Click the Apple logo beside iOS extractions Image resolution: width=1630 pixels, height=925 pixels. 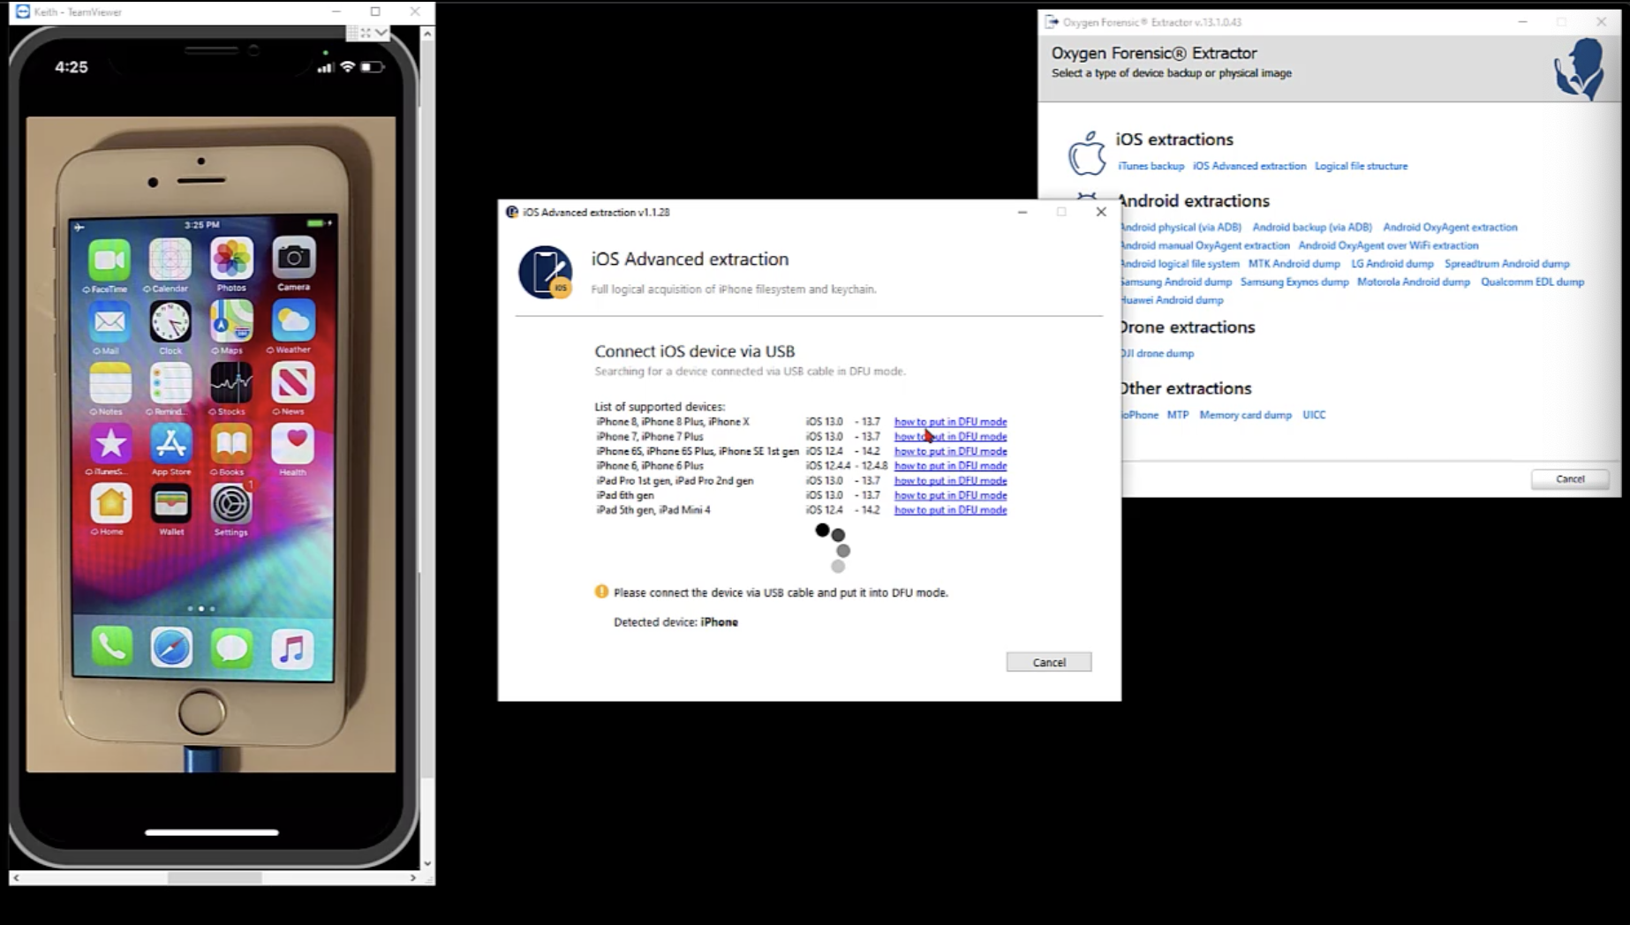click(x=1087, y=154)
